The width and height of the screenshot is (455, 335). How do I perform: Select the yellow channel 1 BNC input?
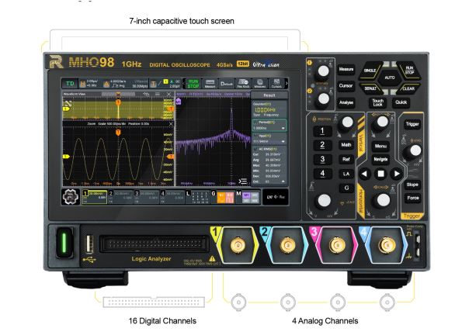click(x=238, y=246)
